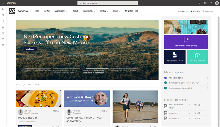Screen dimensions: 220x127
Task: Open the travel photo banner thumbnail
Action: coord(186,27)
